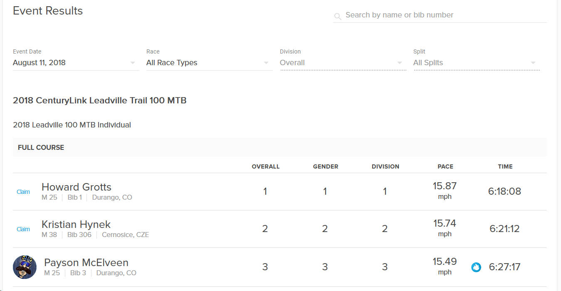Click the M 38 age label
Screen dimensions: 561x291
click(x=49, y=235)
